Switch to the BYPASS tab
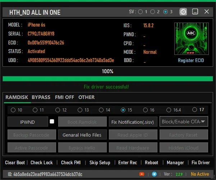 pyautogui.click(x=41, y=97)
